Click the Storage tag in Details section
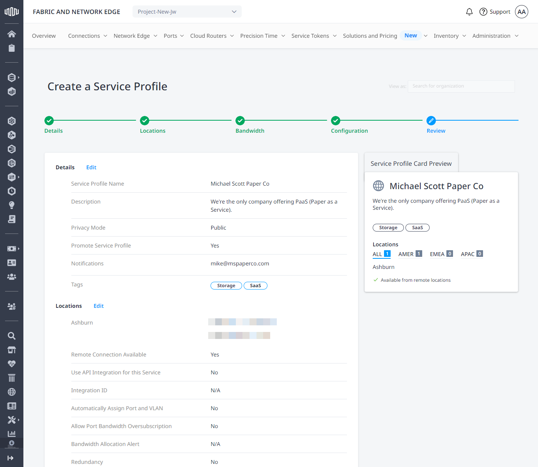 226,286
